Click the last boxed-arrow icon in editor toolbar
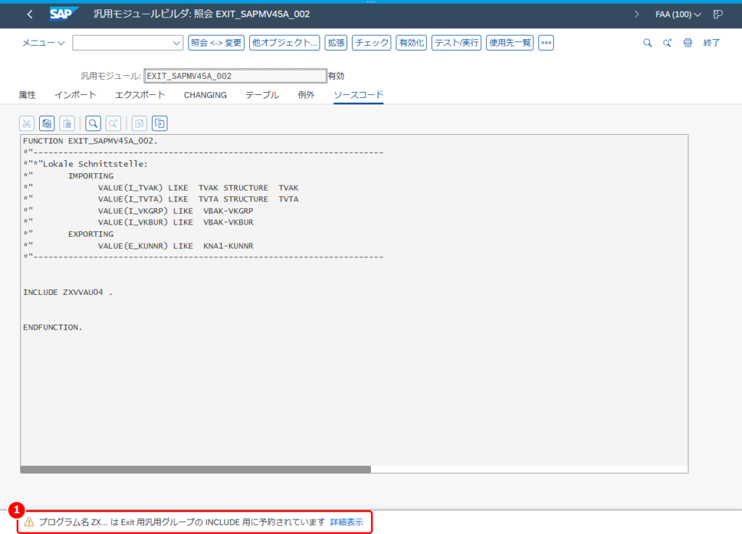The width and height of the screenshot is (742, 534). click(159, 123)
